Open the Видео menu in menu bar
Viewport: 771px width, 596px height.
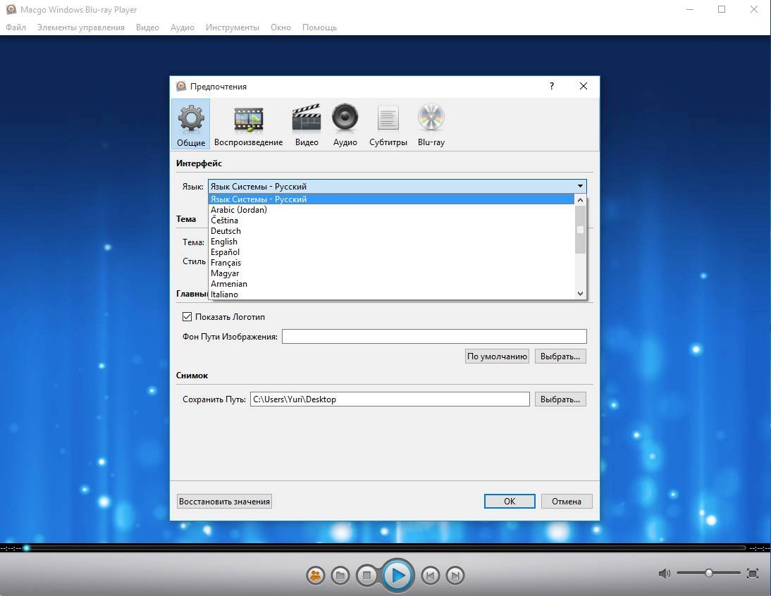pyautogui.click(x=147, y=27)
